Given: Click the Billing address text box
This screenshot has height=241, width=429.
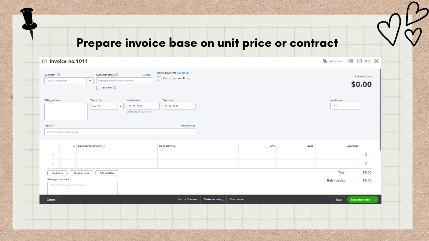Looking at the screenshot, I should pyautogui.click(x=66, y=112).
